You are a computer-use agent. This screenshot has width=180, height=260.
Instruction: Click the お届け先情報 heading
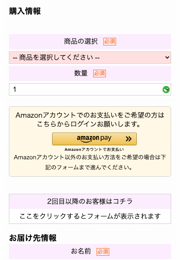pyautogui.click(x=33, y=238)
